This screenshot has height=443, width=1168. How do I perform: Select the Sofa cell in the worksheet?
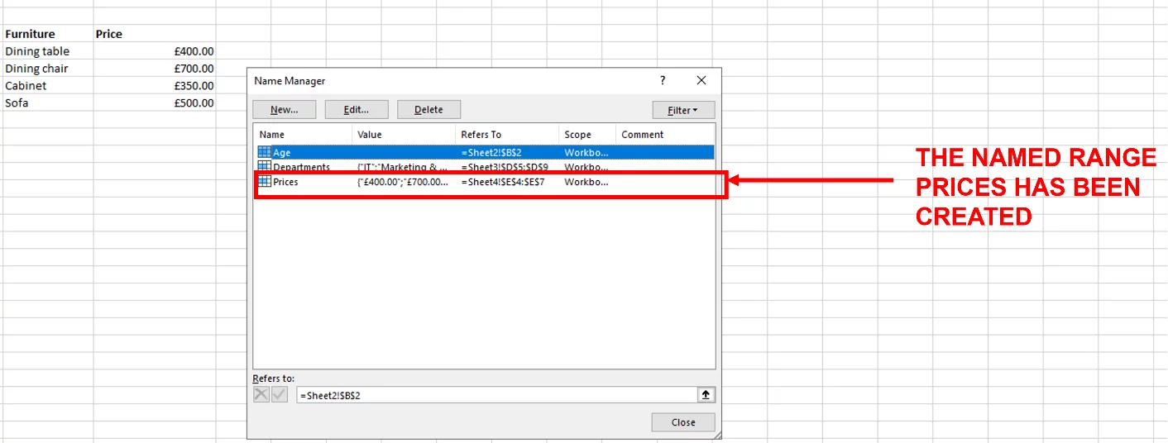pos(47,102)
